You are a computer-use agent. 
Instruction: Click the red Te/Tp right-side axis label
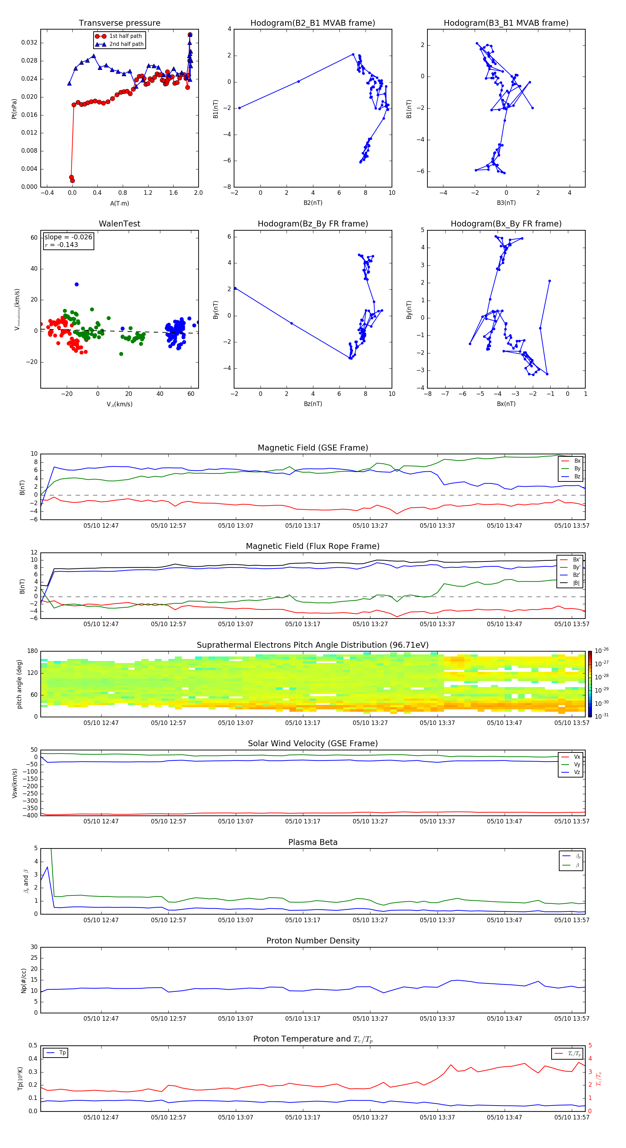599,1078
